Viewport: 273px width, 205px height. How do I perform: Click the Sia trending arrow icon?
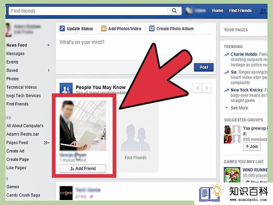[226, 72]
